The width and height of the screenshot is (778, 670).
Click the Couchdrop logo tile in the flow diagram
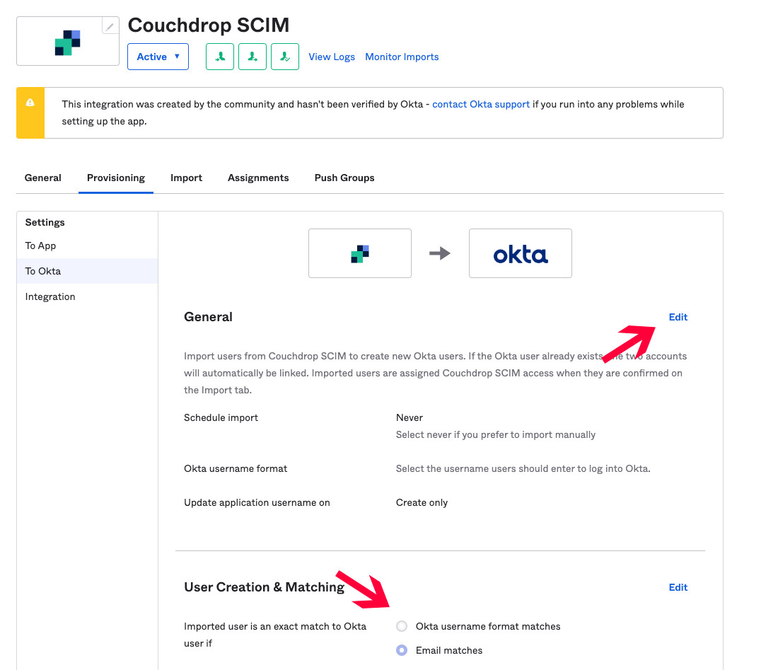coord(360,253)
